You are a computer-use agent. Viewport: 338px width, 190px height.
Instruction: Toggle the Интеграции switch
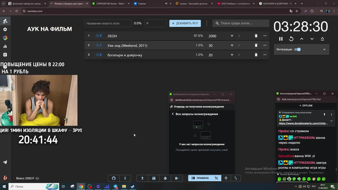coord(297,49)
